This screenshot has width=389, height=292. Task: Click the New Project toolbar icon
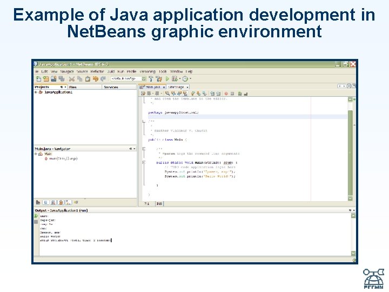point(46,79)
